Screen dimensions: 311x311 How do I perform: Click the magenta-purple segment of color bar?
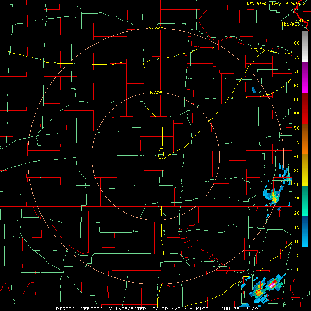(x=305, y=77)
